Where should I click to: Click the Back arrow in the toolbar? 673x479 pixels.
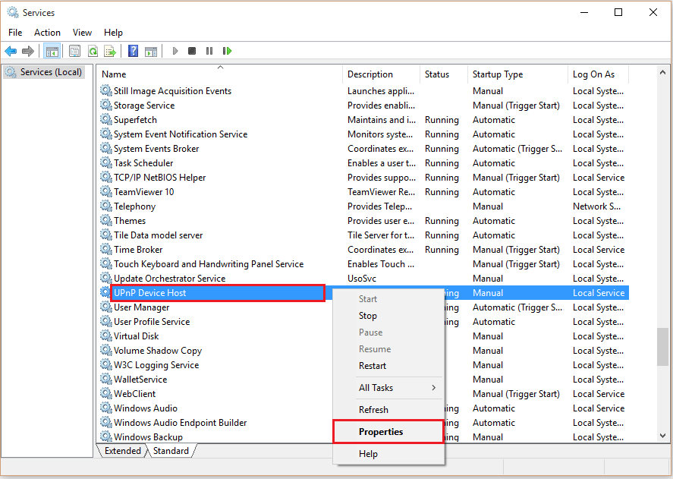(11, 51)
